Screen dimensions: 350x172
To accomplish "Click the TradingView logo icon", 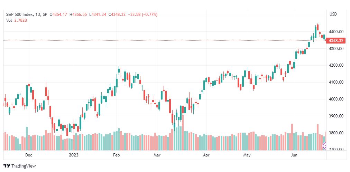I will point(7,166).
